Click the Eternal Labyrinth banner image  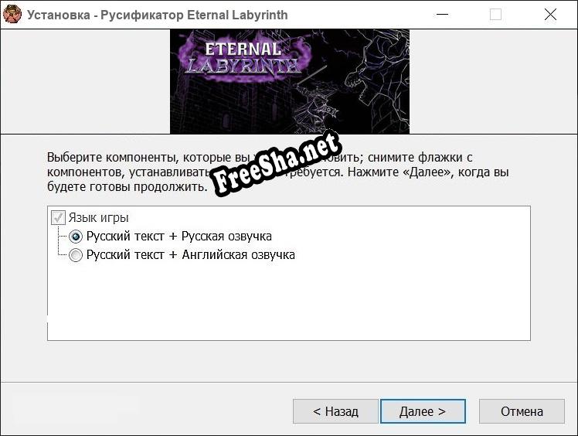289,81
